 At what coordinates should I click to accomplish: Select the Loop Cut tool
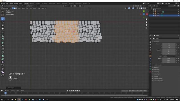coord(3,49)
